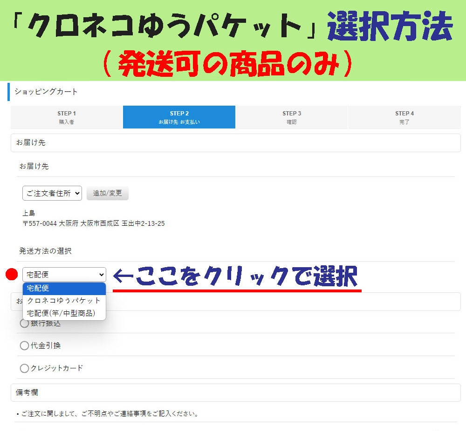Open the 宅配便 shipping method dropdown
Viewport: 466px width, 431px height.
[x=64, y=275]
